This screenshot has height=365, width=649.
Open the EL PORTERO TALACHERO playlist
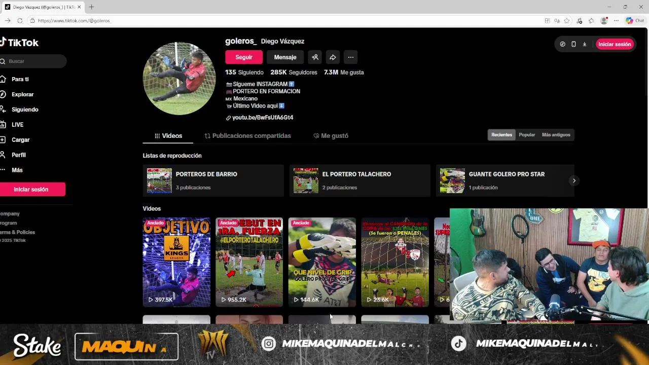[x=360, y=180]
